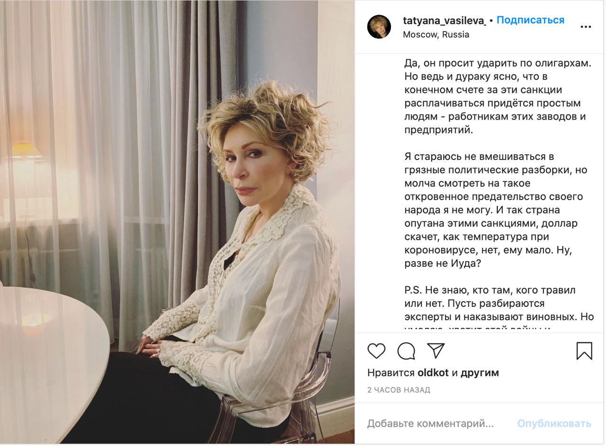This screenshot has width=606, height=446.
Task: Click the Нравится likes summary text
Action: [433, 373]
